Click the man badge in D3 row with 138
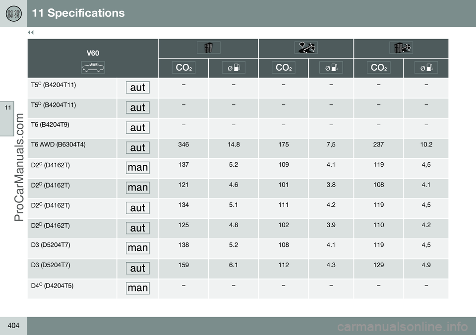 [138, 248]
